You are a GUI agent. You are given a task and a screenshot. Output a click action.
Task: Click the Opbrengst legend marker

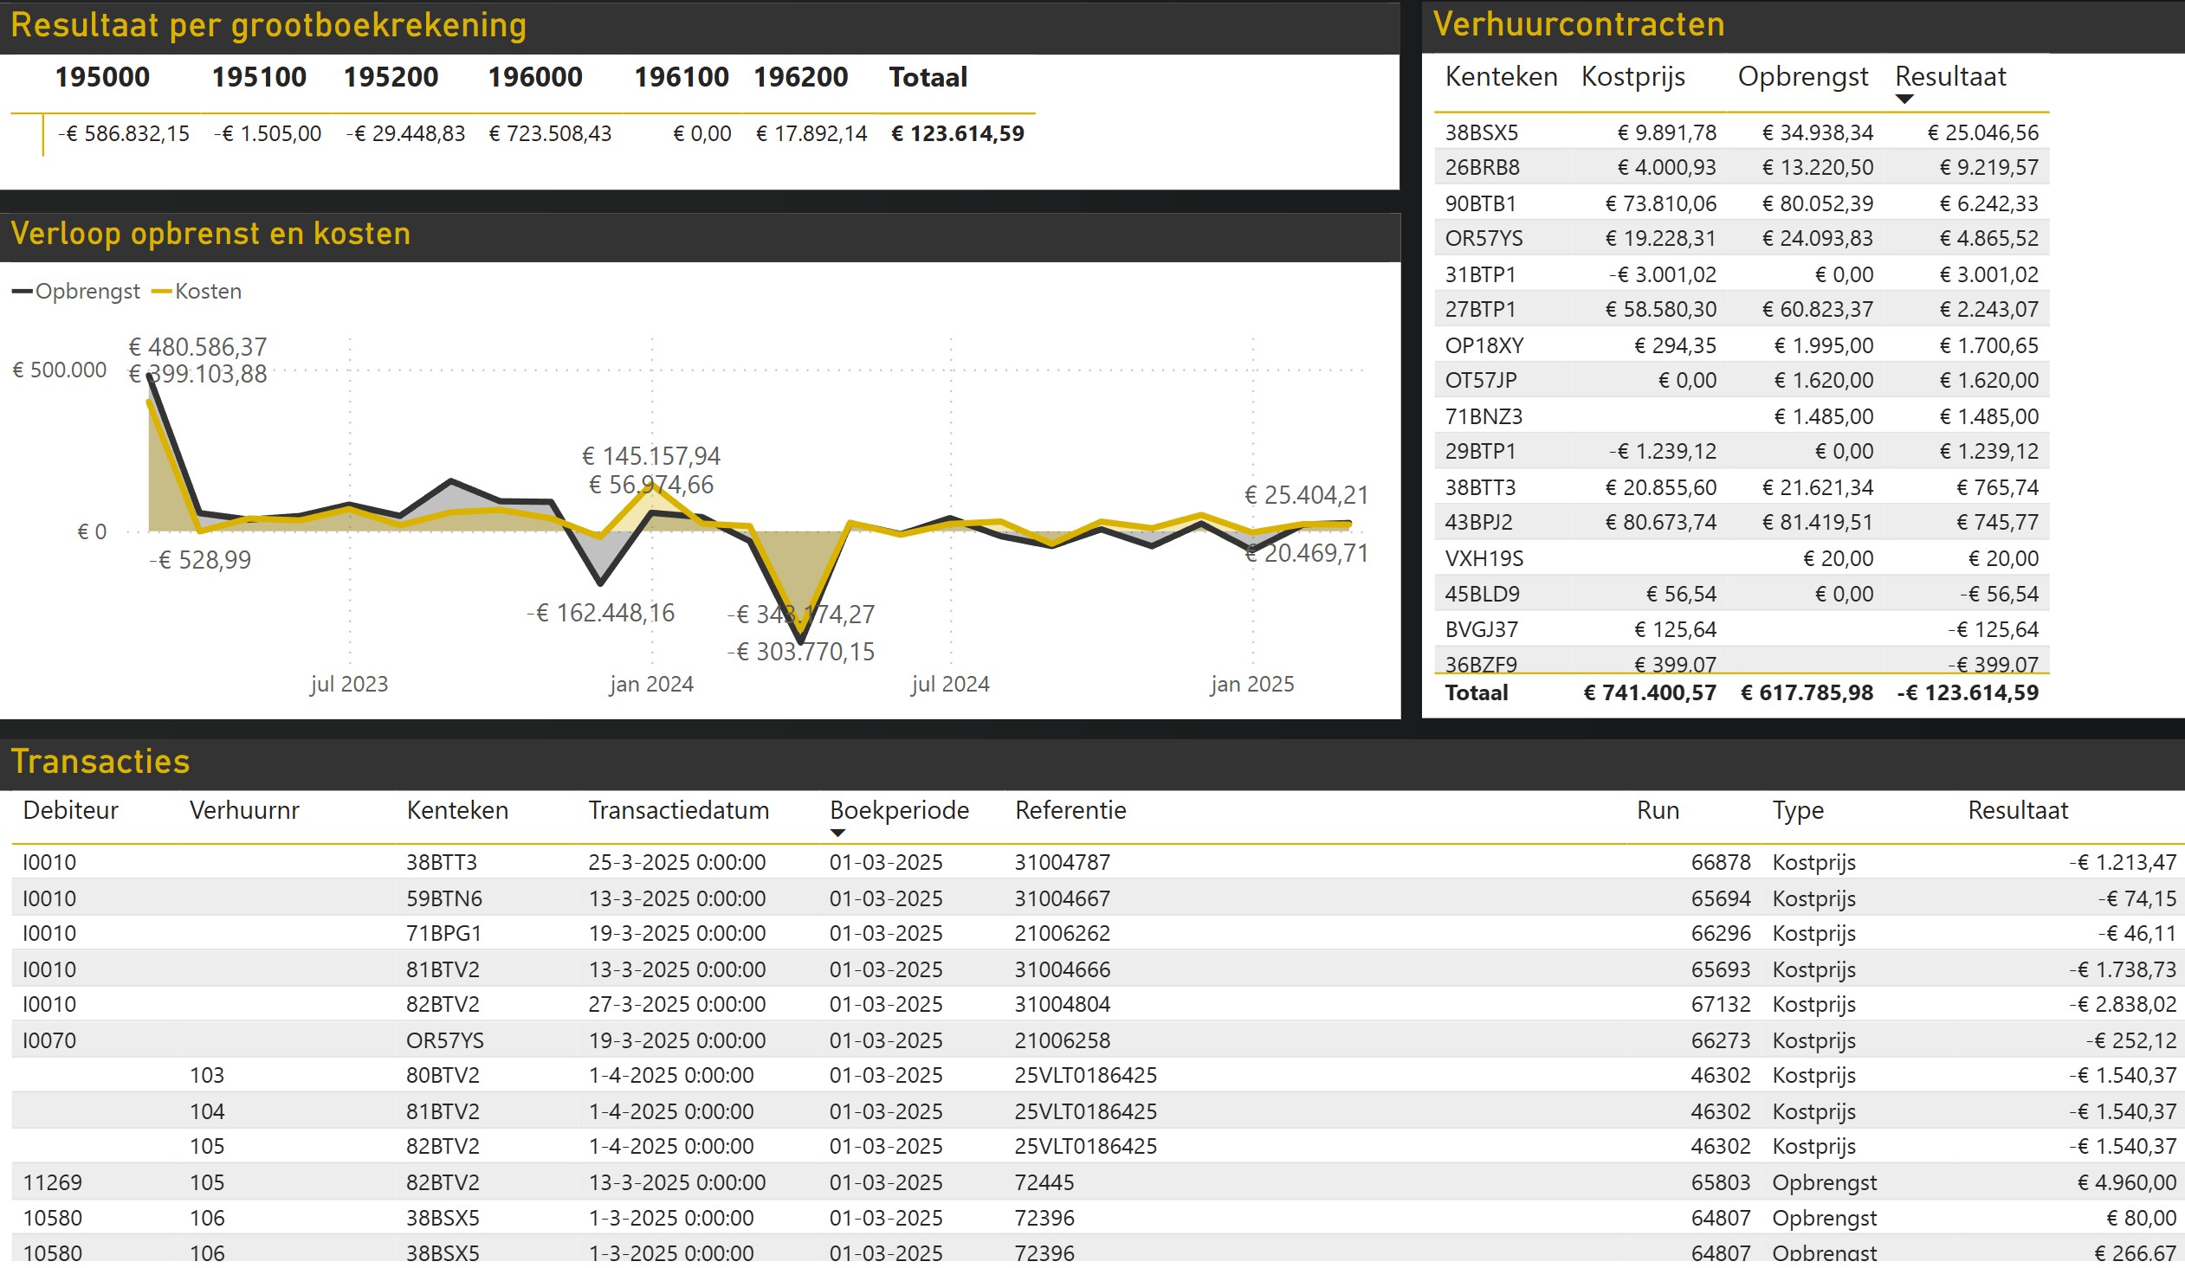pyautogui.click(x=23, y=292)
